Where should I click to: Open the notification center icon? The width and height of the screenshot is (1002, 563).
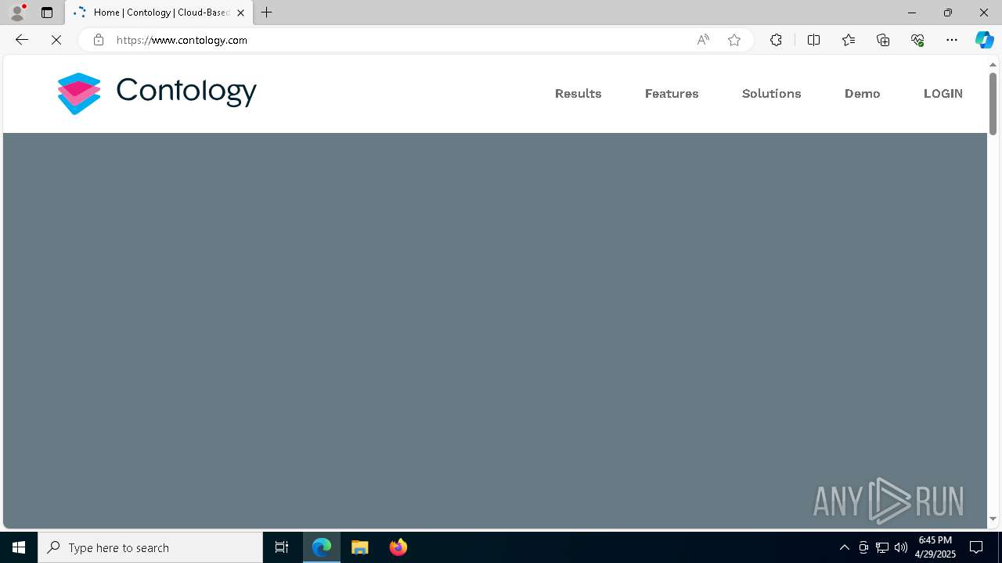pyautogui.click(x=976, y=547)
